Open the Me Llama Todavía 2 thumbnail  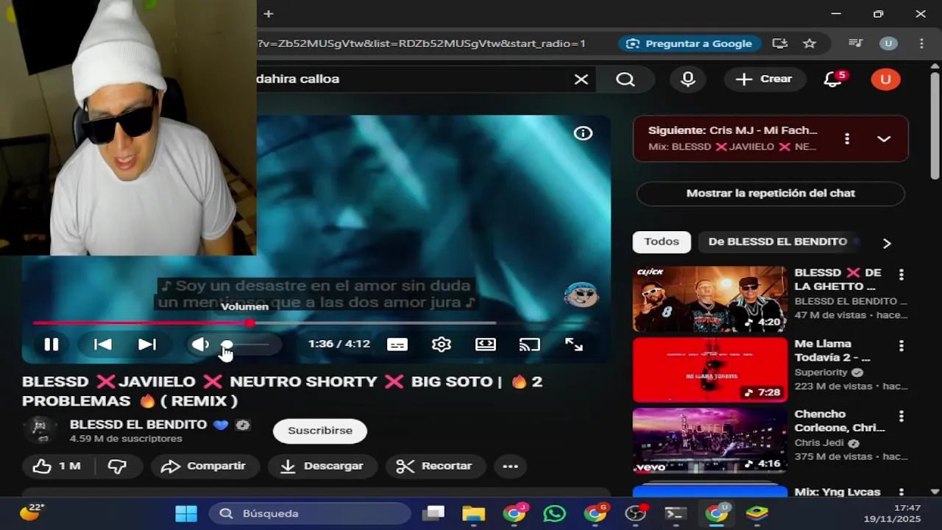click(x=709, y=370)
